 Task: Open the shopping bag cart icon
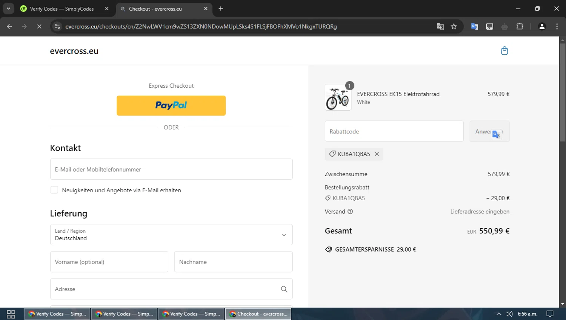(504, 51)
